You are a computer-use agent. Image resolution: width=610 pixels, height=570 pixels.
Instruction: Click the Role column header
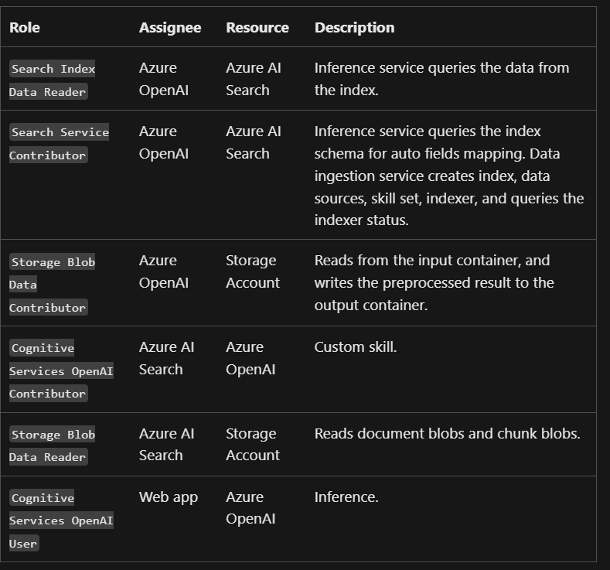(25, 28)
